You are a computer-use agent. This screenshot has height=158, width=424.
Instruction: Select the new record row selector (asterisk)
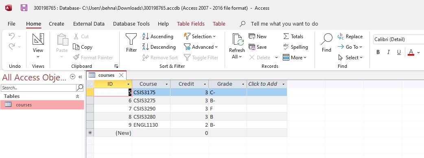[x=90, y=133]
